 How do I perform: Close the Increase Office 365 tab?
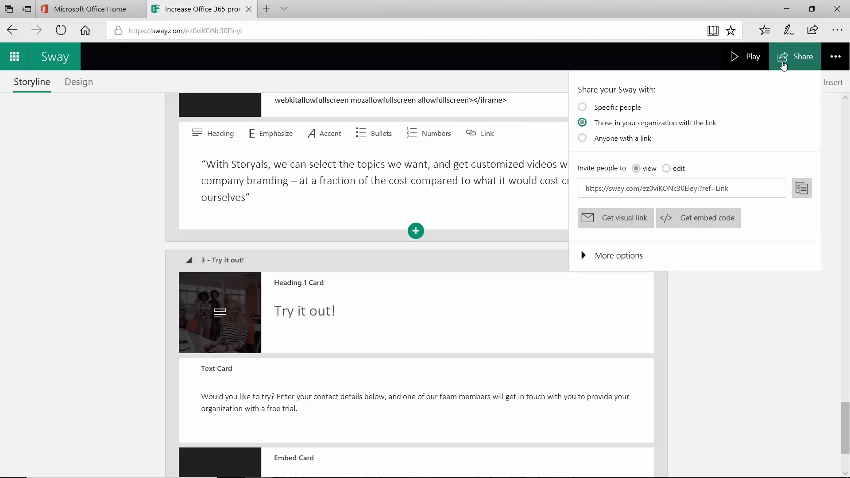click(x=249, y=9)
